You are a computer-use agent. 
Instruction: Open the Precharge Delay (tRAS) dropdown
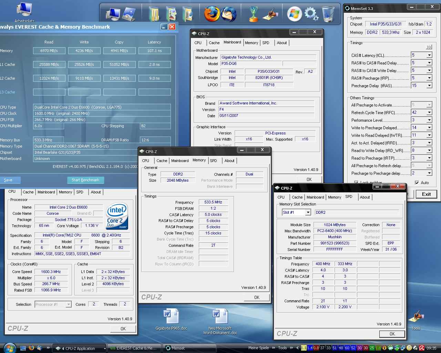429,85
